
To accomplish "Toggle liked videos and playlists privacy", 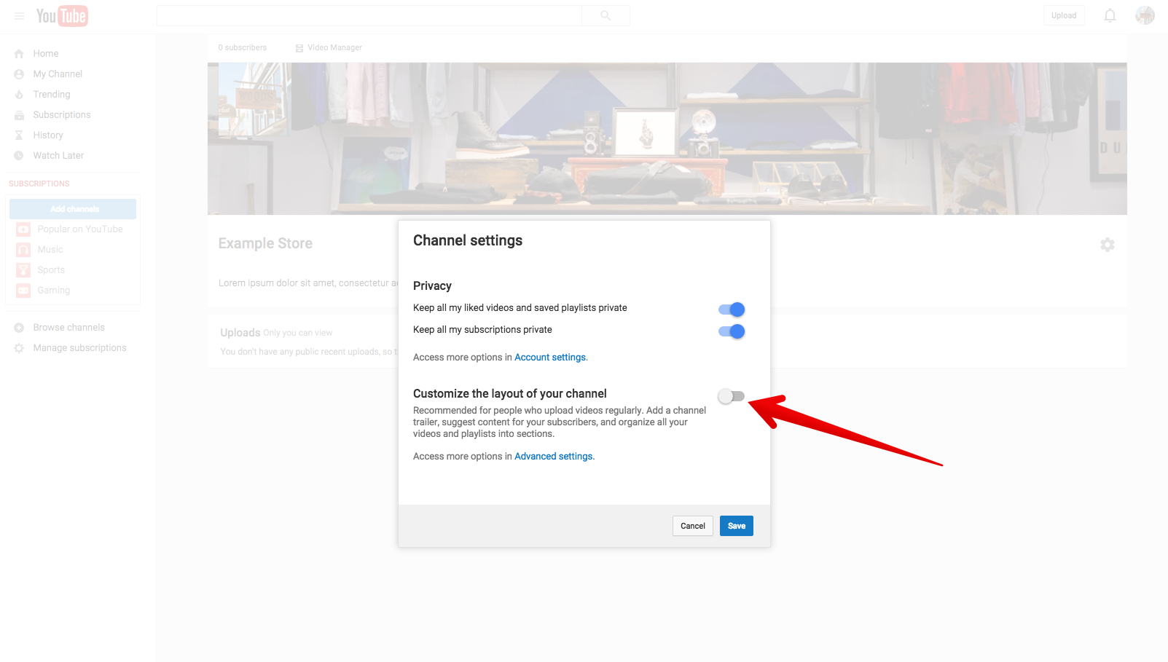I will click(732, 310).
